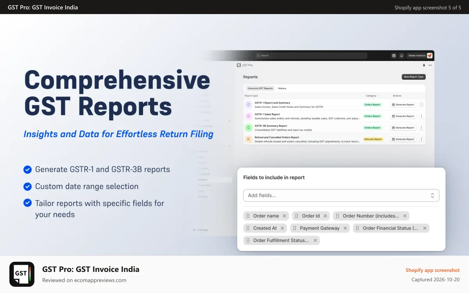Open the store switcher icon next to the bell
Screen dimensions: 469x293
(x=394, y=55)
